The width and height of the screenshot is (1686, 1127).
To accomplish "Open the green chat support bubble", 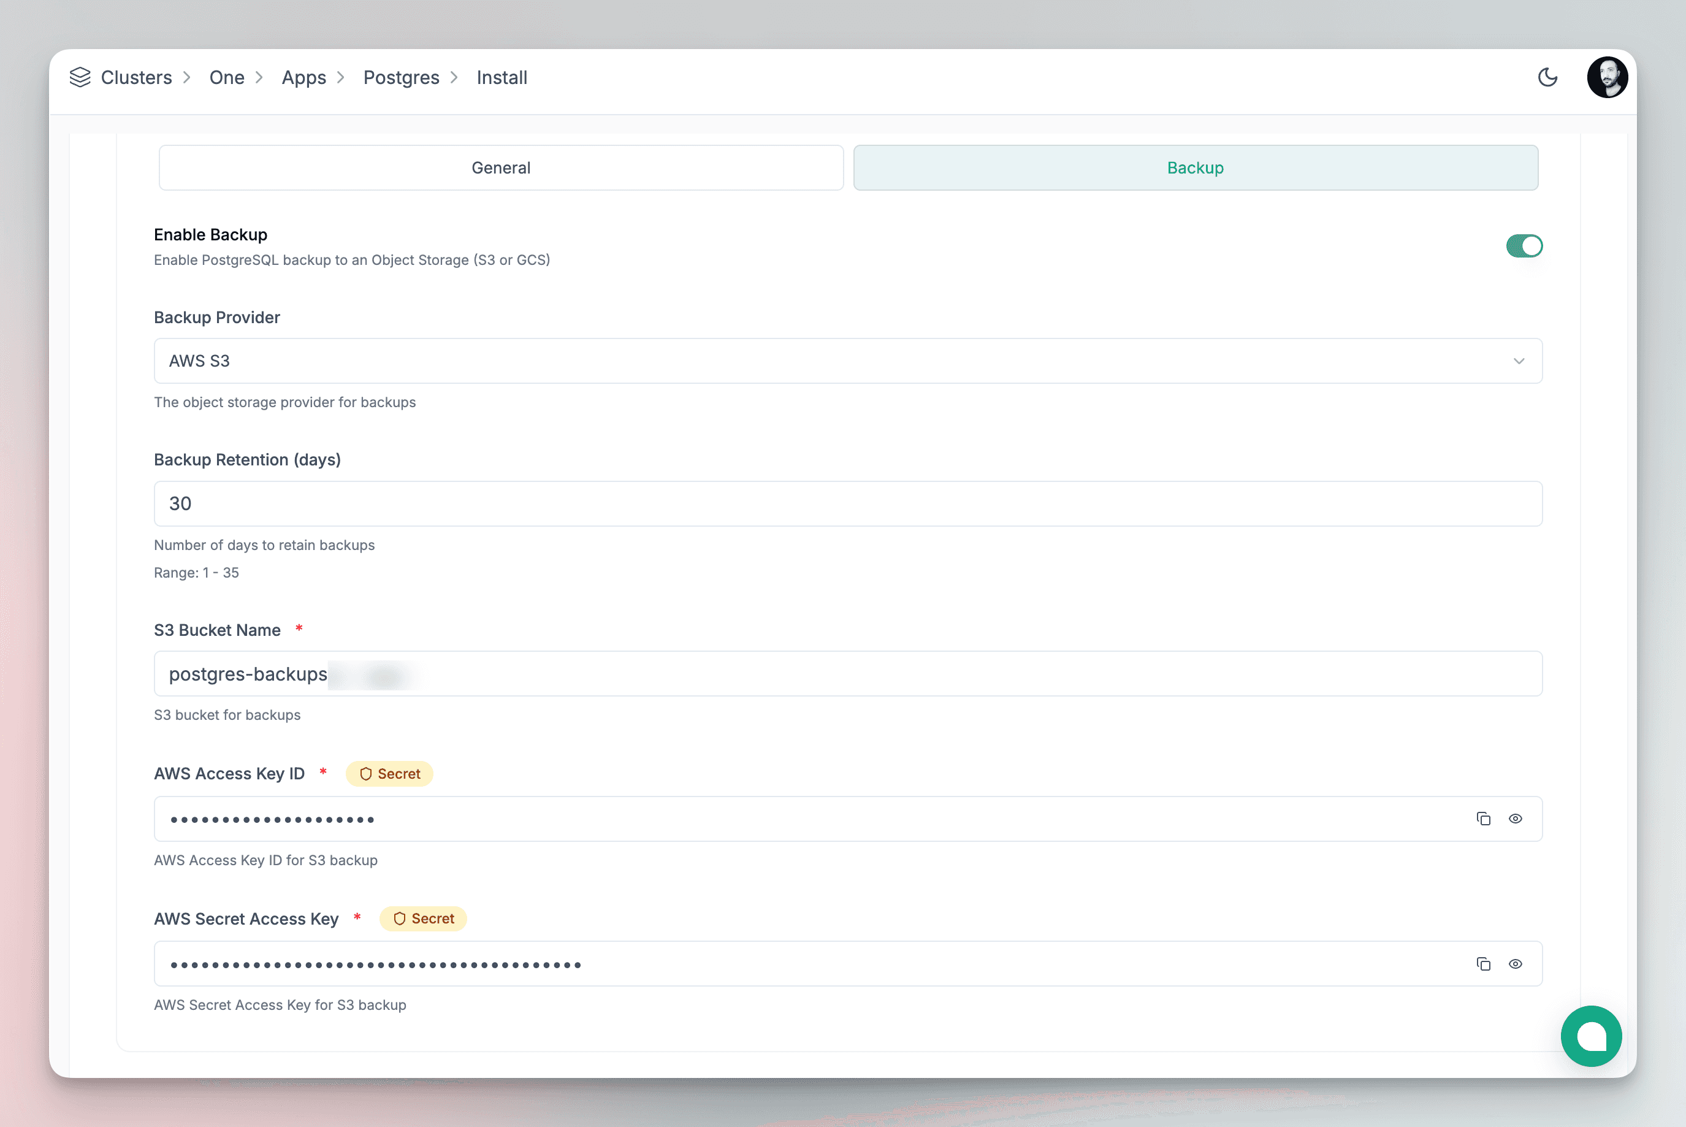I will tap(1591, 1036).
